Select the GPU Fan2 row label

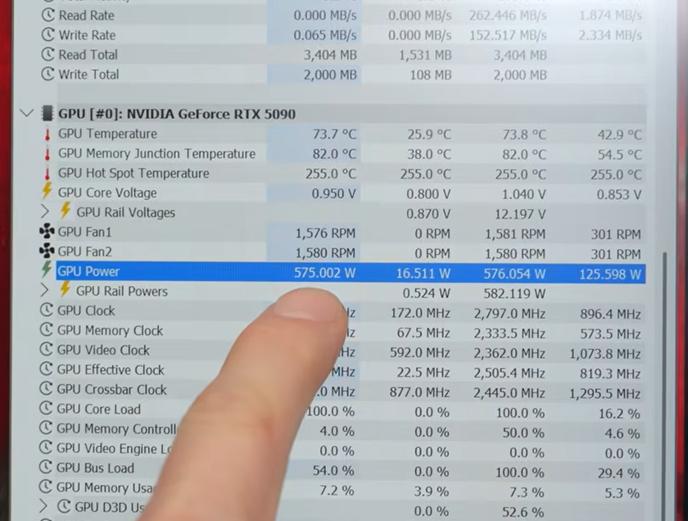pos(84,251)
